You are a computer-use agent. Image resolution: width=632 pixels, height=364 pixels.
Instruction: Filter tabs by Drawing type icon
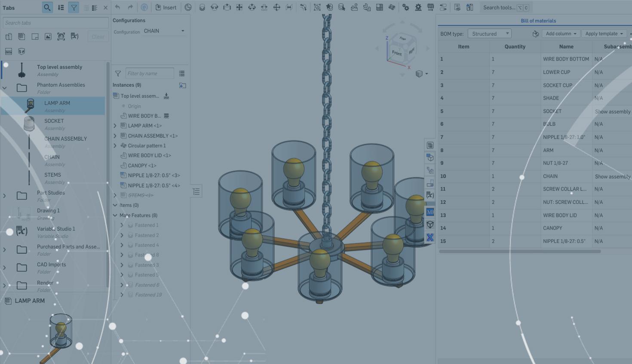[35, 36]
